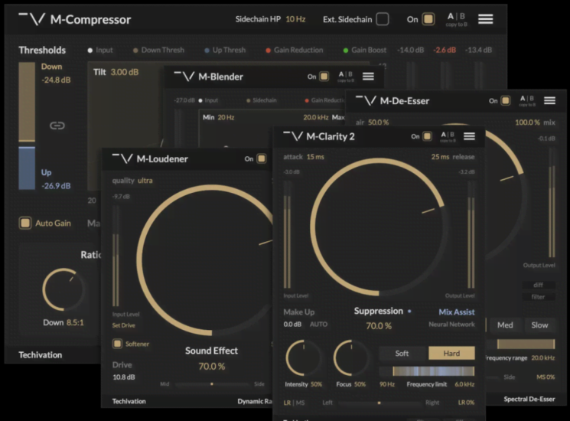This screenshot has height=421, width=570.
Task: Select the Soft suppression mode
Action: point(402,354)
